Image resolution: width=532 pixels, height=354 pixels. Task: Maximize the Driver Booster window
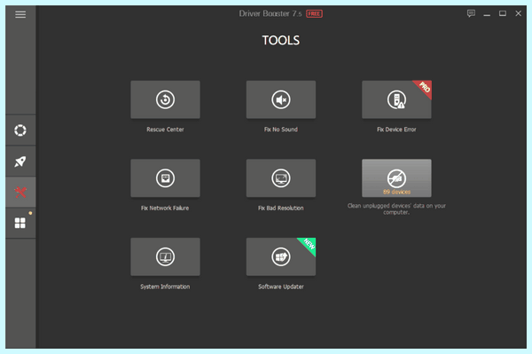pos(503,13)
